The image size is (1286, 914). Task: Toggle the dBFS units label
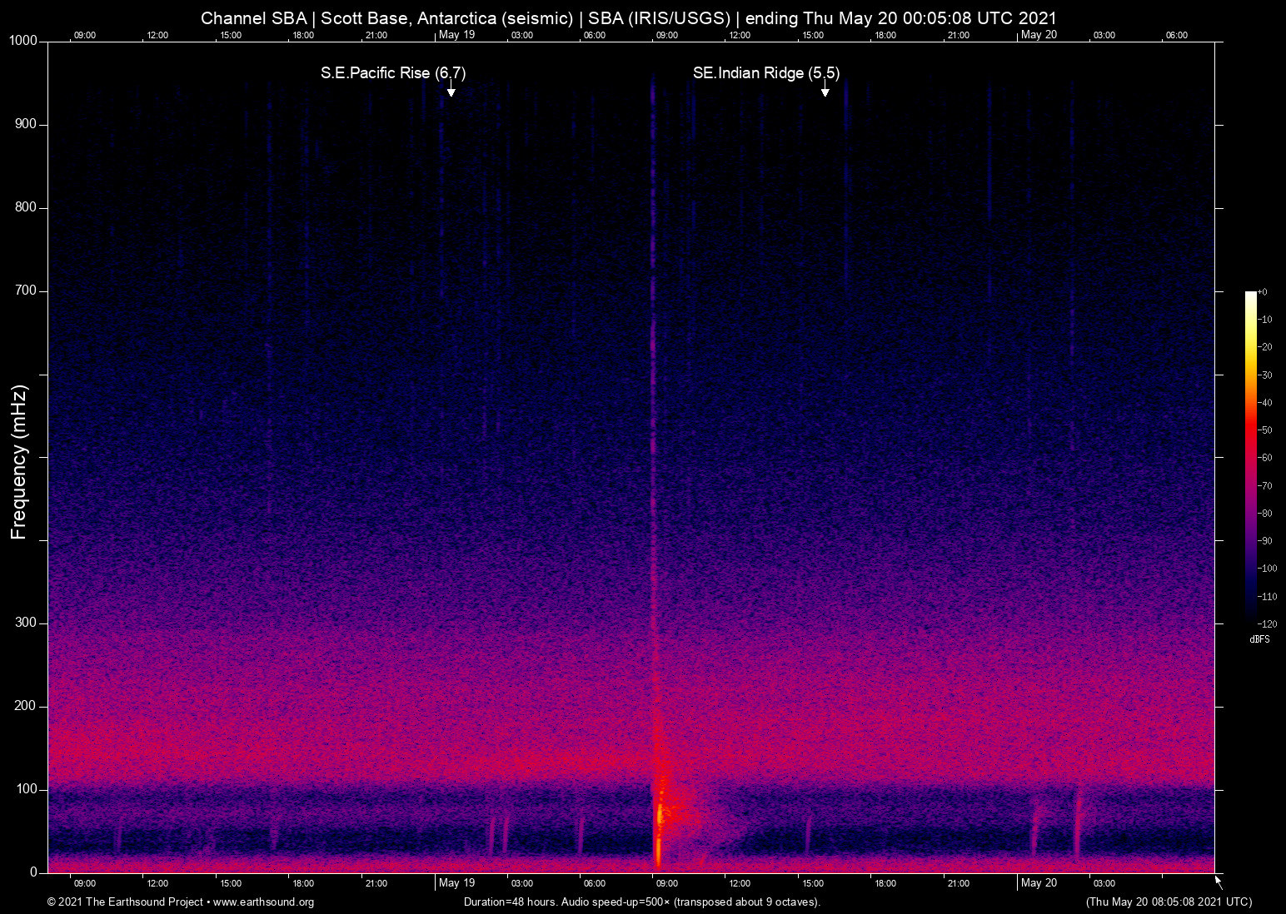(1259, 639)
